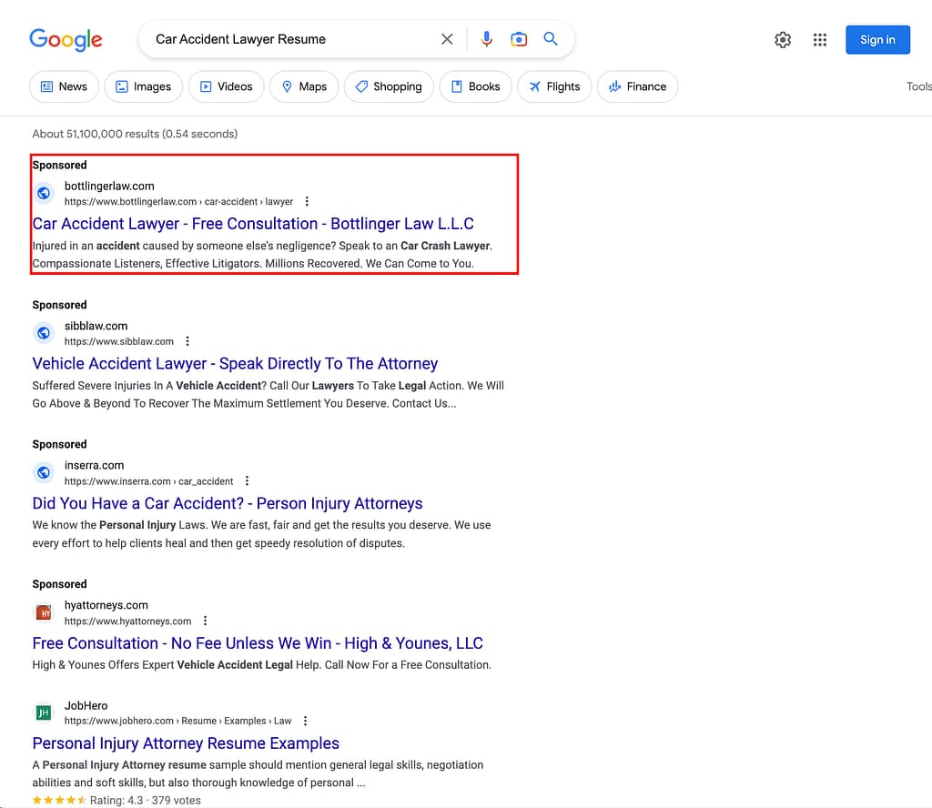Click the sibblaw.com globe favicon
Viewport: 932px width, 808px height.
44,333
